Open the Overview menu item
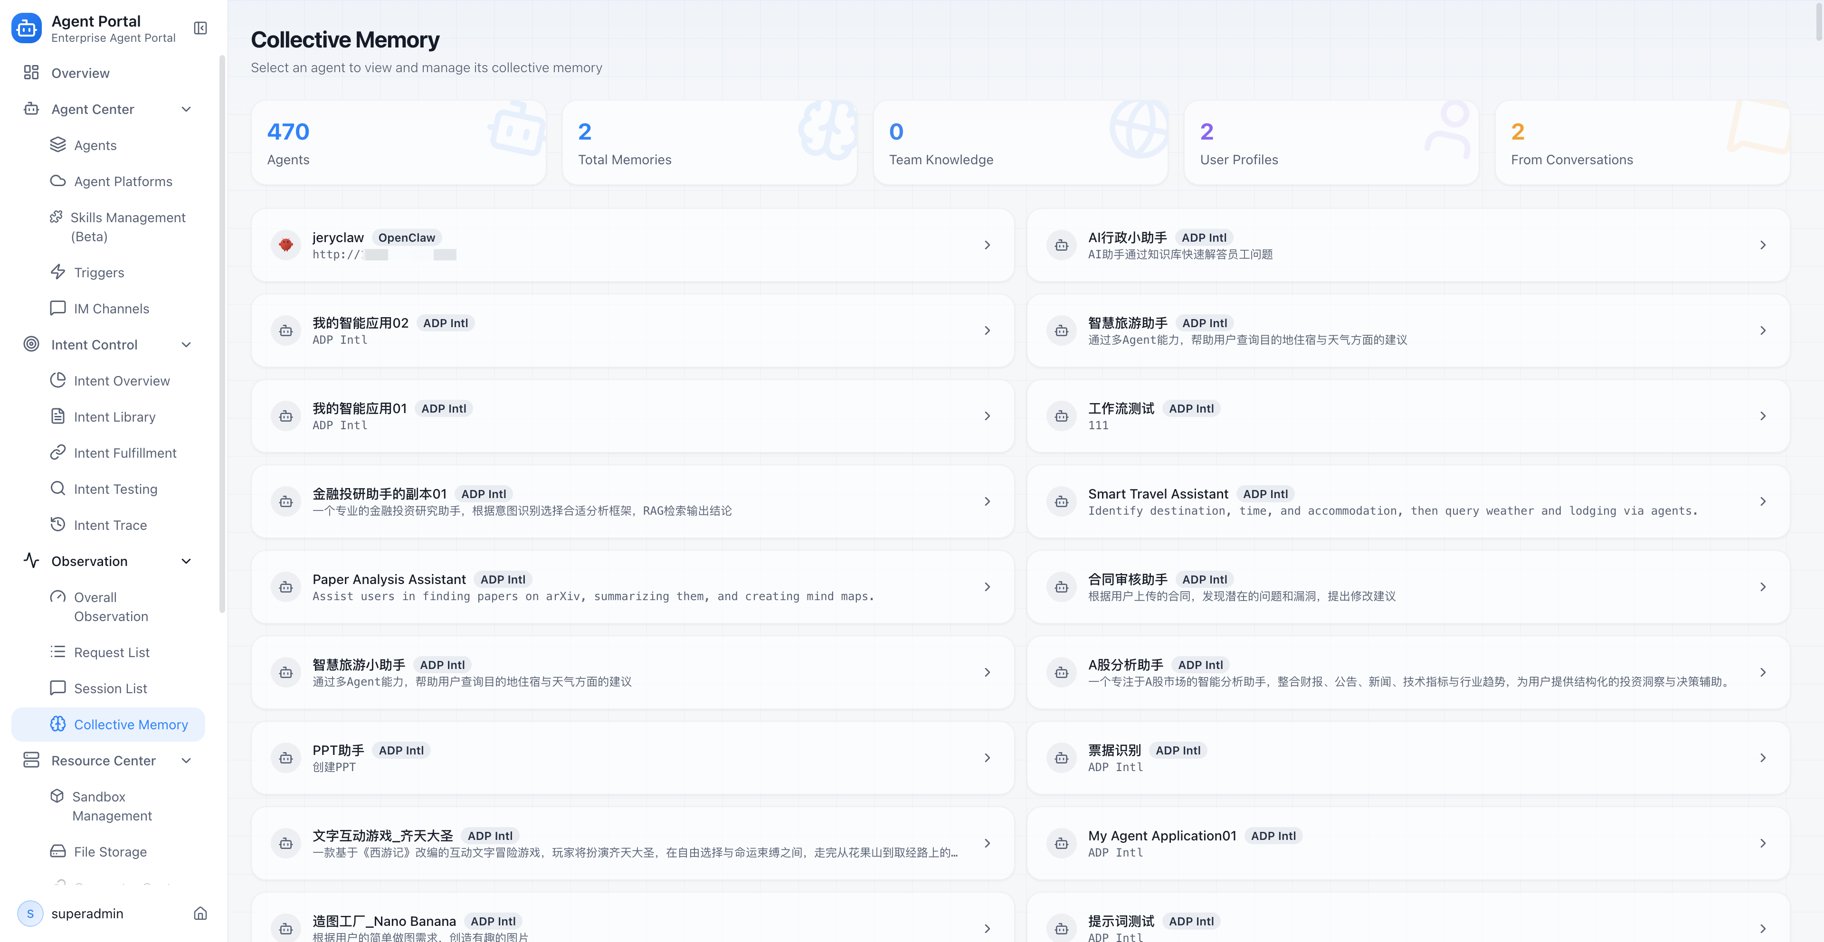 coord(80,73)
